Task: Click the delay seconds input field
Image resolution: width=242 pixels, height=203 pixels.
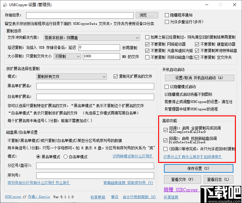Action: coord(99,47)
